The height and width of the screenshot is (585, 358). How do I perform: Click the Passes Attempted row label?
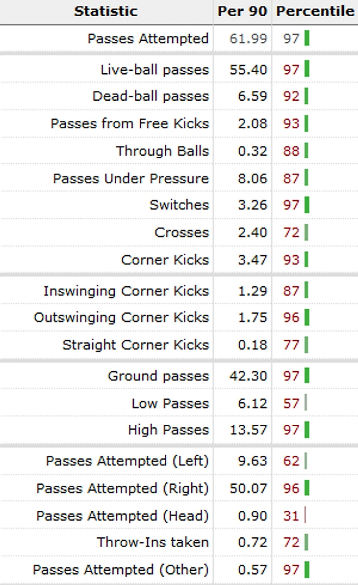(148, 38)
